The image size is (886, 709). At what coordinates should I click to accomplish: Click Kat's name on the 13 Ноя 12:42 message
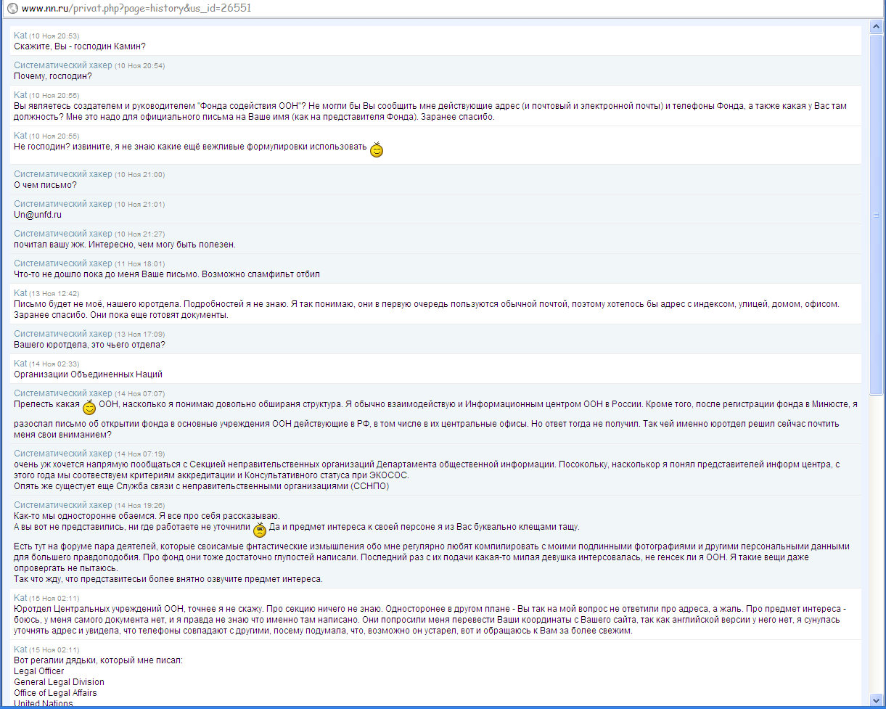[x=20, y=293]
